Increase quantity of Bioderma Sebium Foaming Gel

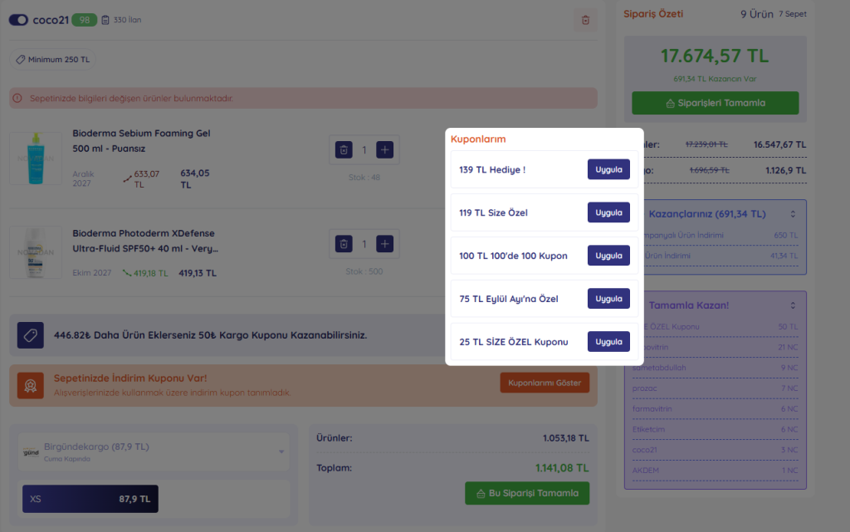click(x=385, y=149)
